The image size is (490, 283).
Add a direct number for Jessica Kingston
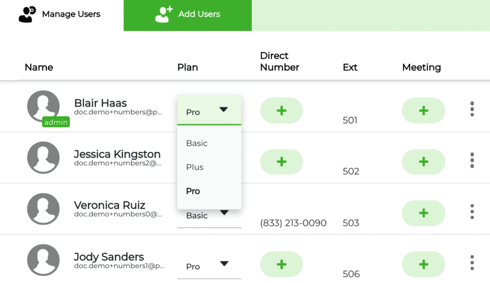[281, 162]
